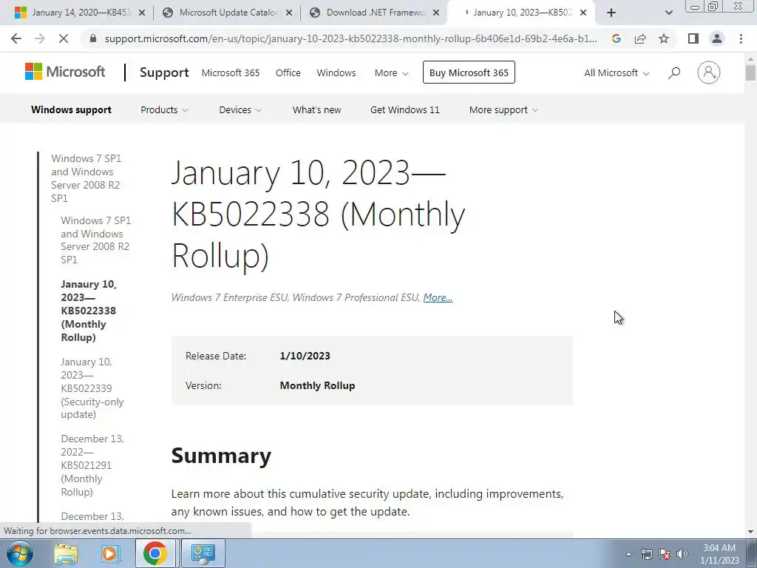Close the Download .NET Framework tab

(436, 13)
